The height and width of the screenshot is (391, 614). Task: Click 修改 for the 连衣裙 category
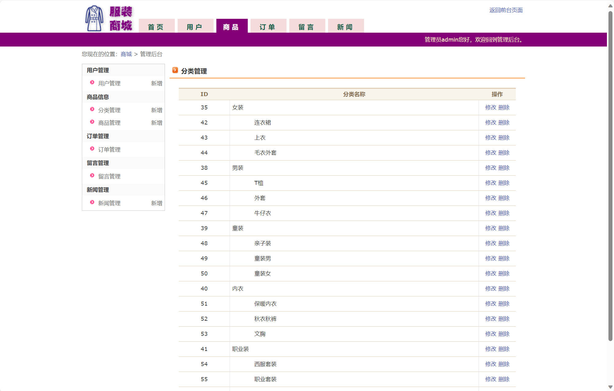coord(491,123)
